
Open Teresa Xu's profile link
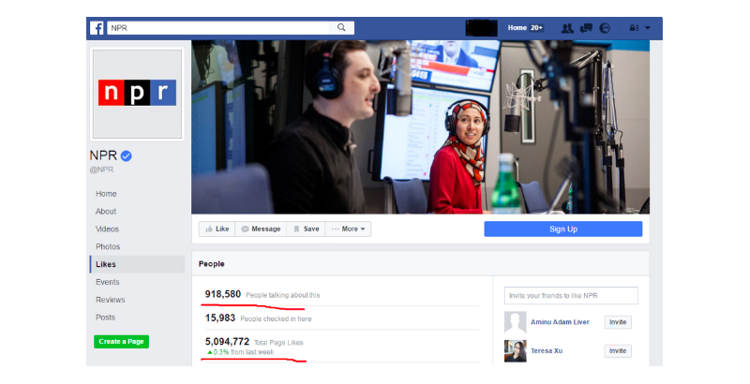[x=547, y=351]
